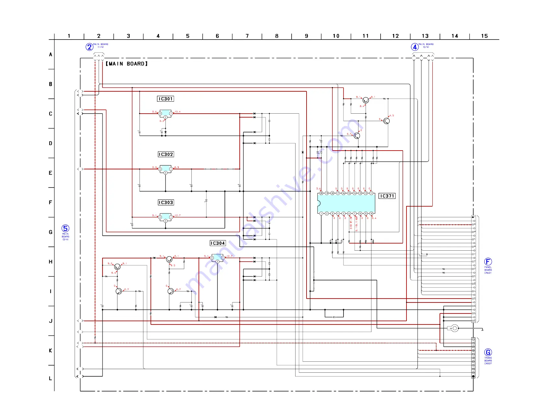Click the circled number 2 board reference
Screen dimensions: 545x409
click(90, 47)
